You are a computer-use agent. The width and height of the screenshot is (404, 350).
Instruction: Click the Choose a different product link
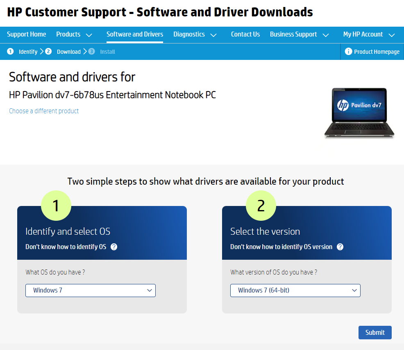43,111
